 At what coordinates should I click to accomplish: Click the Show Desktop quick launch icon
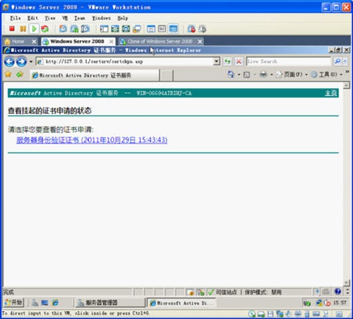point(45,302)
